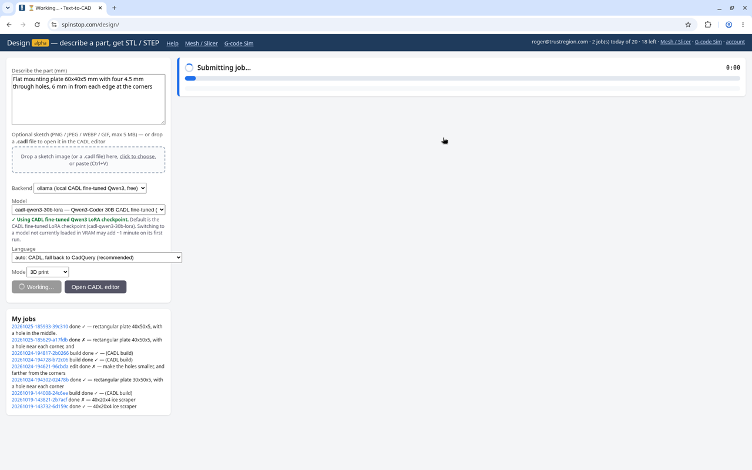Change the Mode dropdown from 3D print
This screenshot has height=470, width=752.
point(48,272)
